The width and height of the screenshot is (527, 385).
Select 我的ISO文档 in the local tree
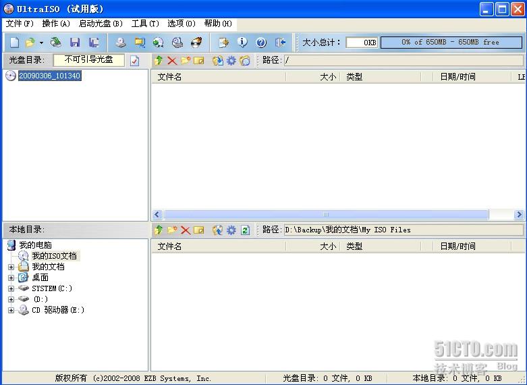point(55,256)
